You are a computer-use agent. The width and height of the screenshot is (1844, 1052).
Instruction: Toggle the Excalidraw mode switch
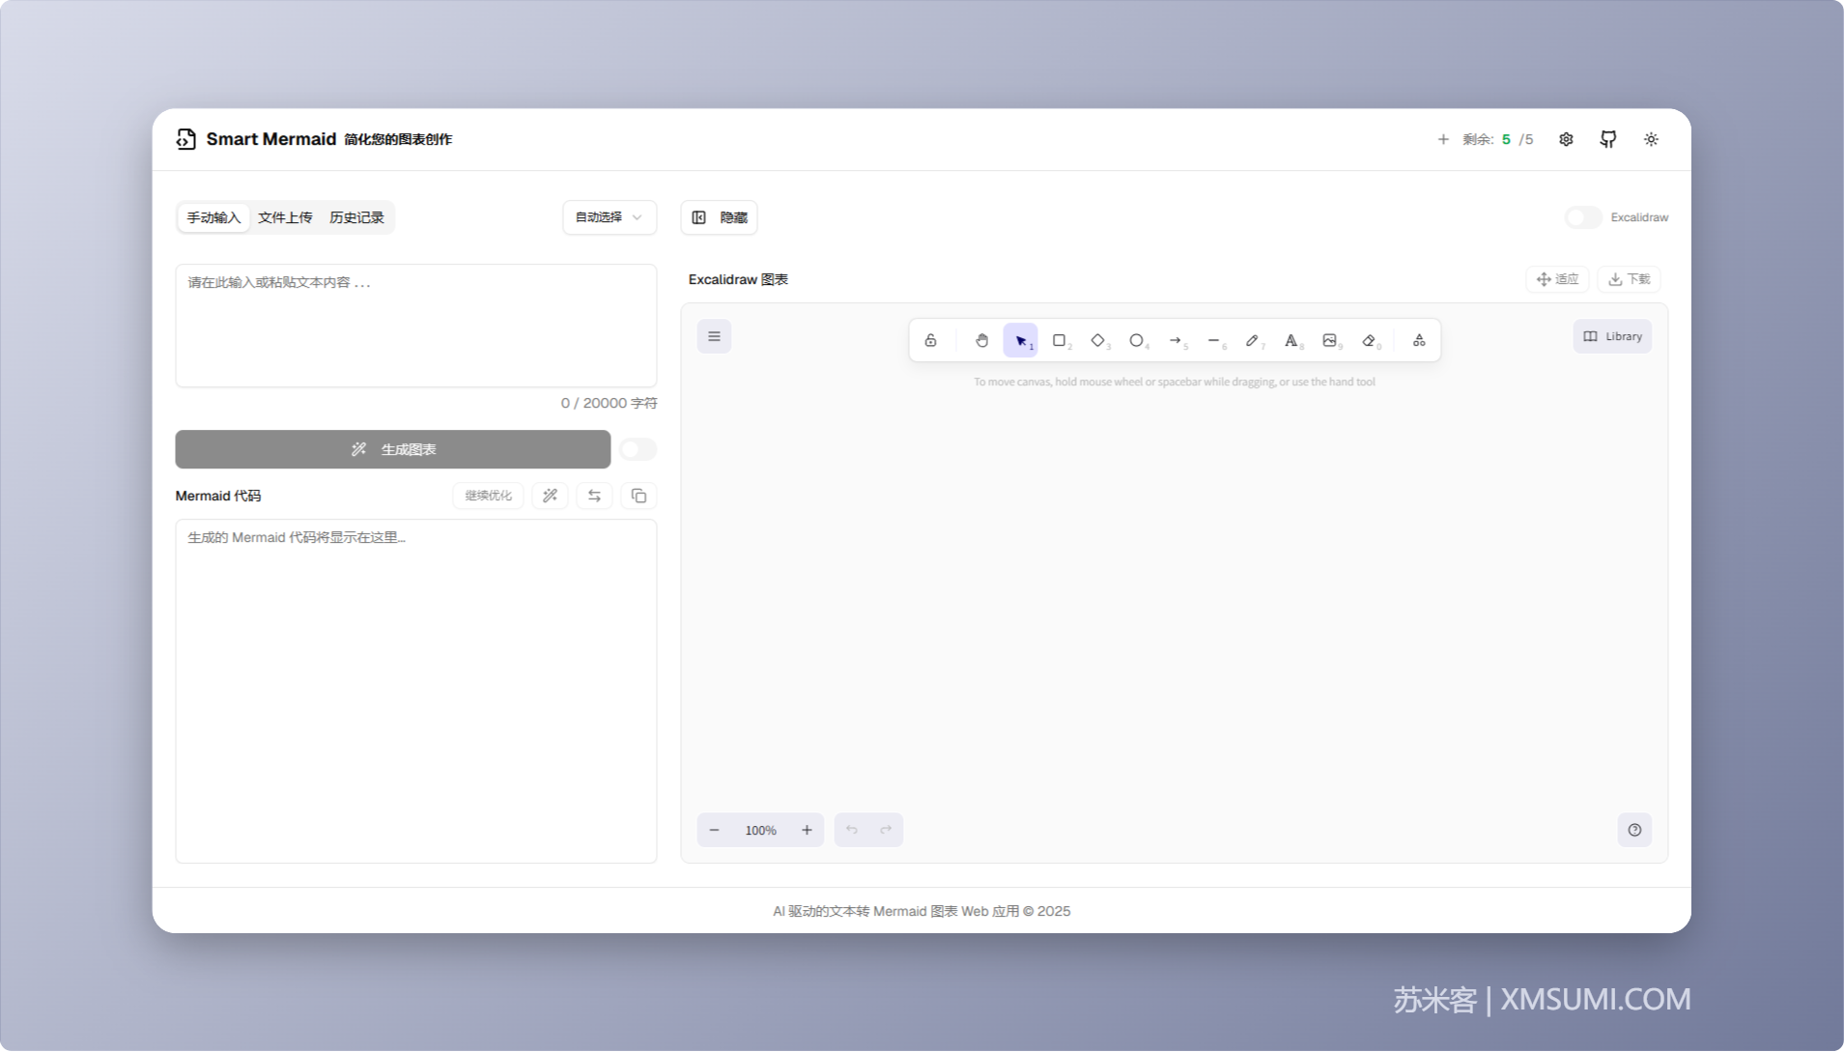tap(1583, 217)
